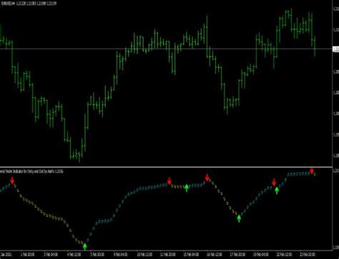Viewport: 339px width, 259px height.
Task: Click the Trend Finder Indicator label in subwindow
Action: pos(31,171)
